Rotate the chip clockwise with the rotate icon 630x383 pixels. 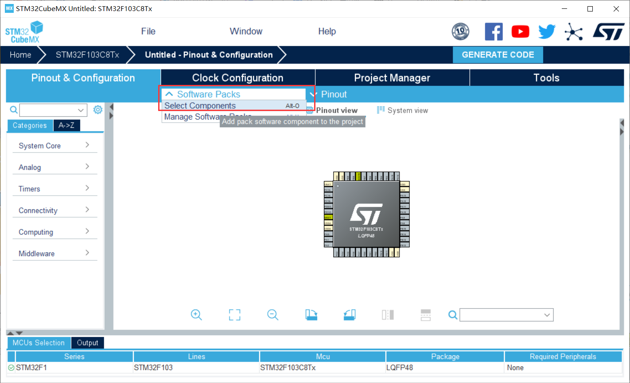pyautogui.click(x=311, y=314)
